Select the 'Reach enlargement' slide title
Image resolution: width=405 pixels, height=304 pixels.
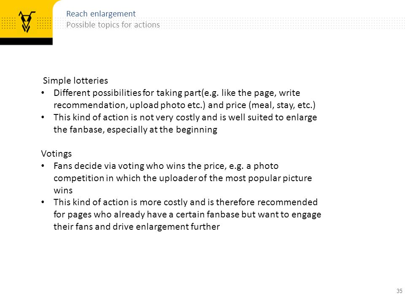click(x=101, y=14)
